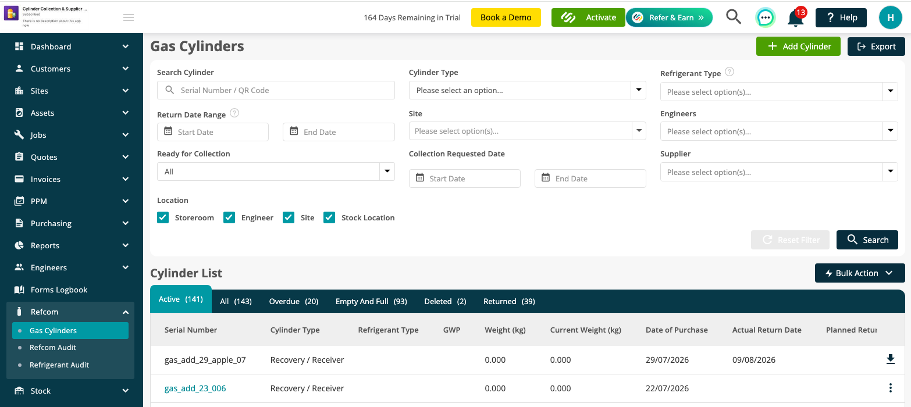Click the Quotes clipboard icon
The image size is (911, 407).
[x=19, y=157]
